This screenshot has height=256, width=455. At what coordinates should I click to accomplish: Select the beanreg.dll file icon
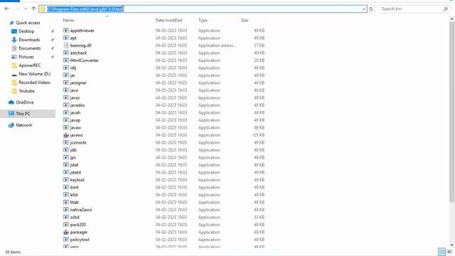coord(66,46)
